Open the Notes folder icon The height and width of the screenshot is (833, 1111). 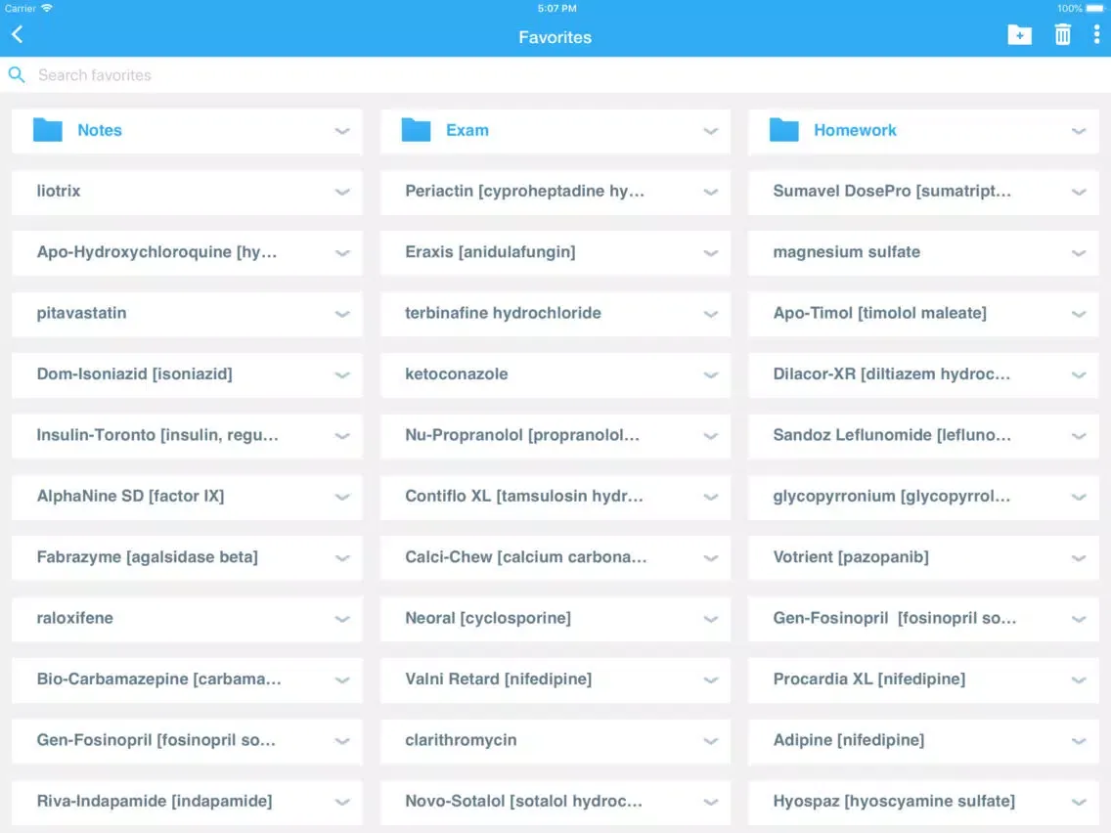pyautogui.click(x=48, y=130)
